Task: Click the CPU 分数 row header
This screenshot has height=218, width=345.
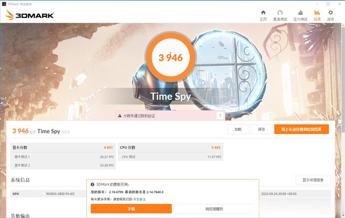Action: 127,147
